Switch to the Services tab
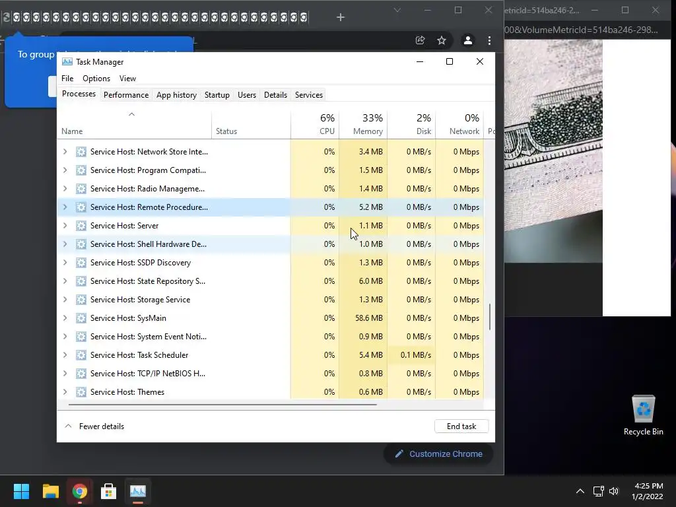The width and height of the screenshot is (676, 507). click(309, 95)
